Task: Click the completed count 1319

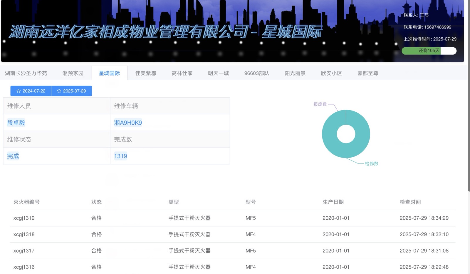Action: click(120, 156)
